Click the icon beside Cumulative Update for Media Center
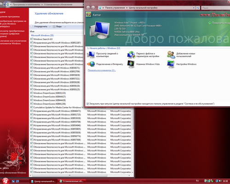This screenshot has height=184, width=230. [x=32, y=107]
